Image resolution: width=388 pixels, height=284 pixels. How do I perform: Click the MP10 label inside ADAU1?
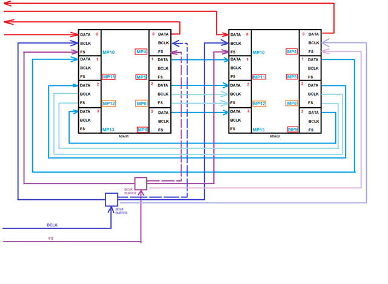tap(109, 53)
